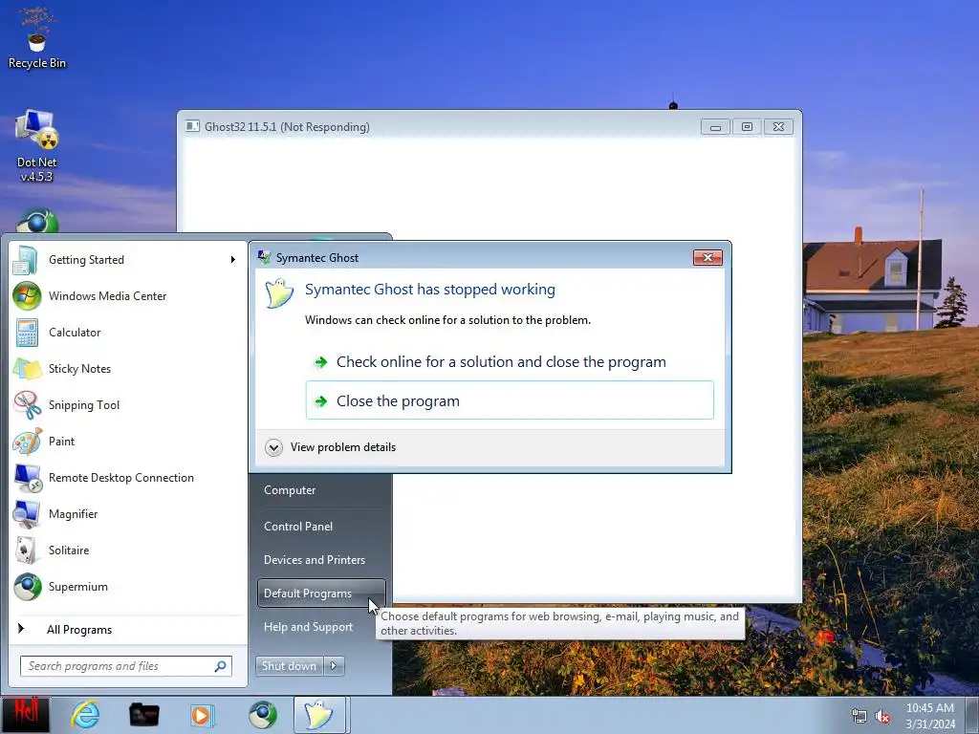Viewport: 979px width, 734px height.
Task: Click the ghost icon in the error dialog
Action: [x=279, y=292]
